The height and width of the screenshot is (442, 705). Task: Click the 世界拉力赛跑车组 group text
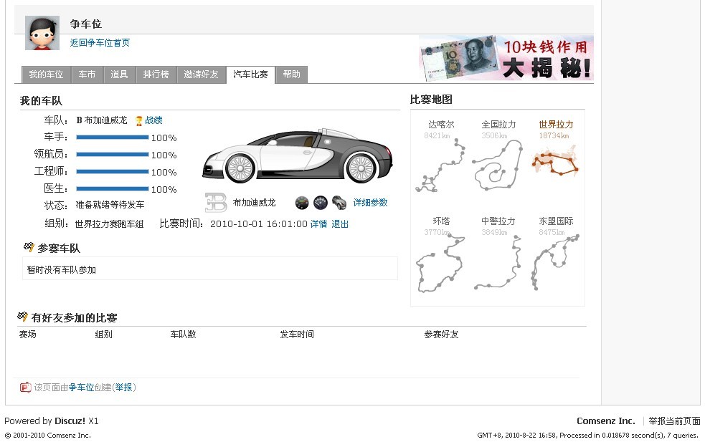109,224
